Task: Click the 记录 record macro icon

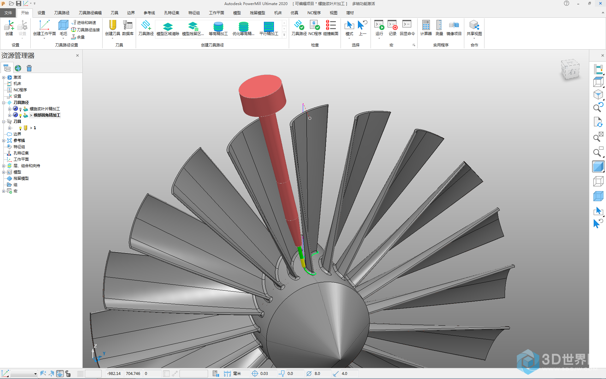Action: pyautogui.click(x=392, y=25)
